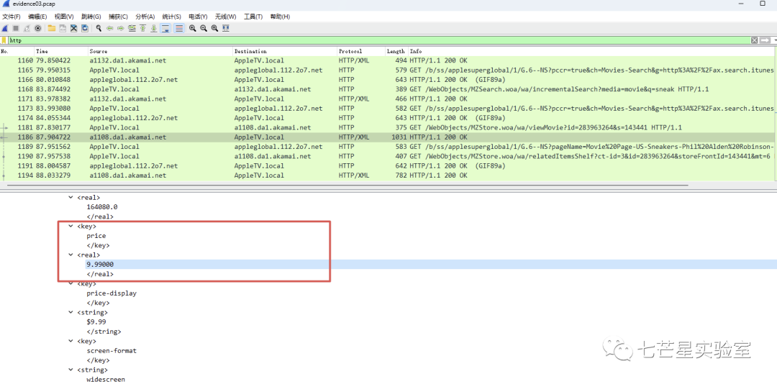Apply display filter with arrow button
The height and width of the screenshot is (384, 777).
pos(765,40)
